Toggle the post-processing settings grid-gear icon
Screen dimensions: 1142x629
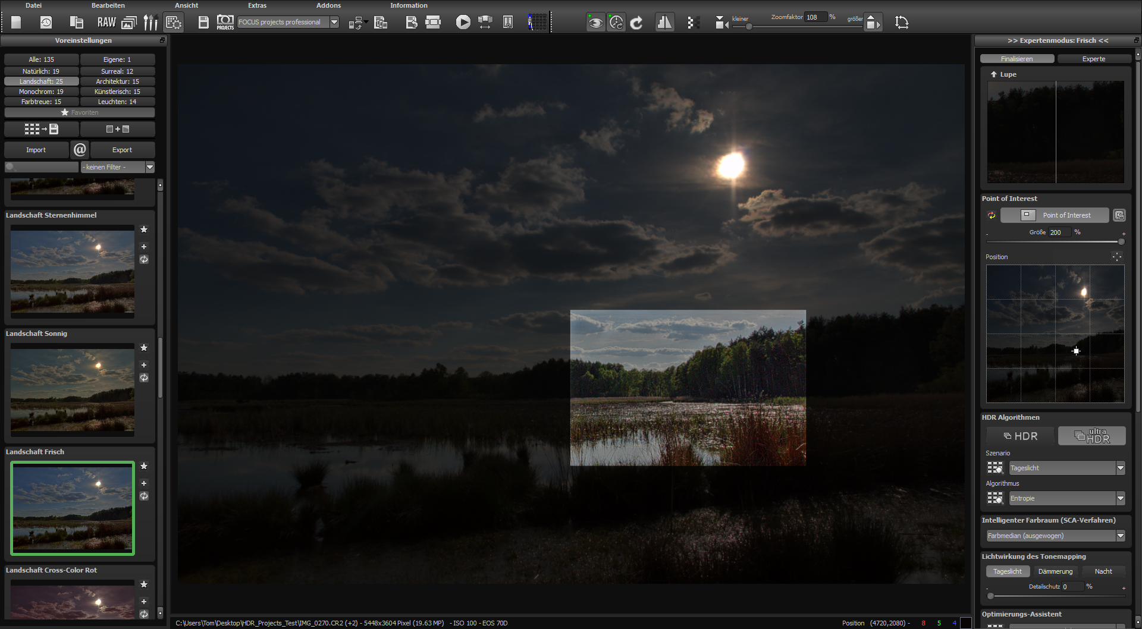click(173, 23)
